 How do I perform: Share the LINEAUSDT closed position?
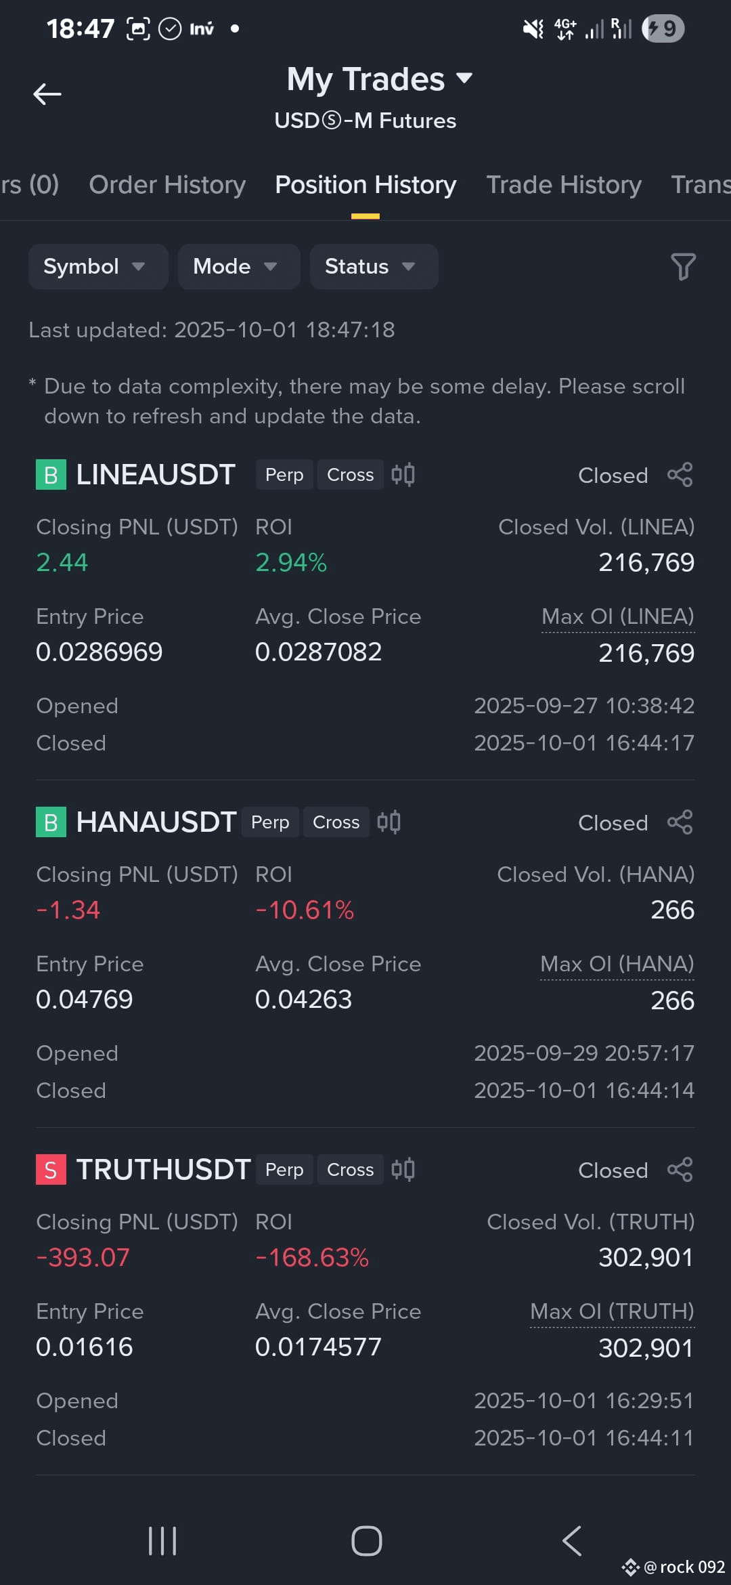pyautogui.click(x=680, y=475)
